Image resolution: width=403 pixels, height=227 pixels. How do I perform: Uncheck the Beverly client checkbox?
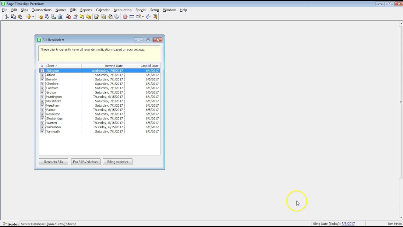pos(42,79)
